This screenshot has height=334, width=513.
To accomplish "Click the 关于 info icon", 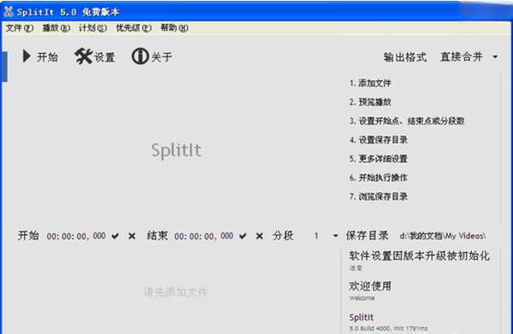I will [140, 56].
